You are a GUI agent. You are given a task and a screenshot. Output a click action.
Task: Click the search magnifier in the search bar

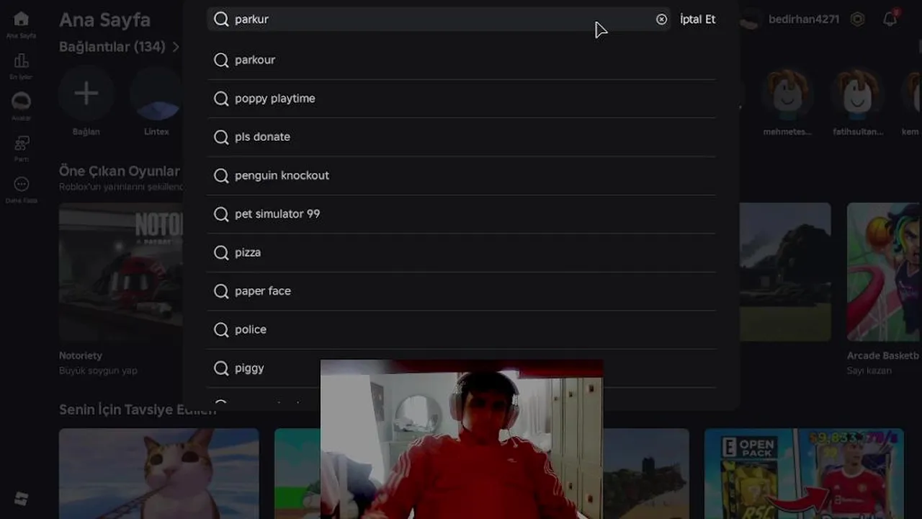(221, 19)
